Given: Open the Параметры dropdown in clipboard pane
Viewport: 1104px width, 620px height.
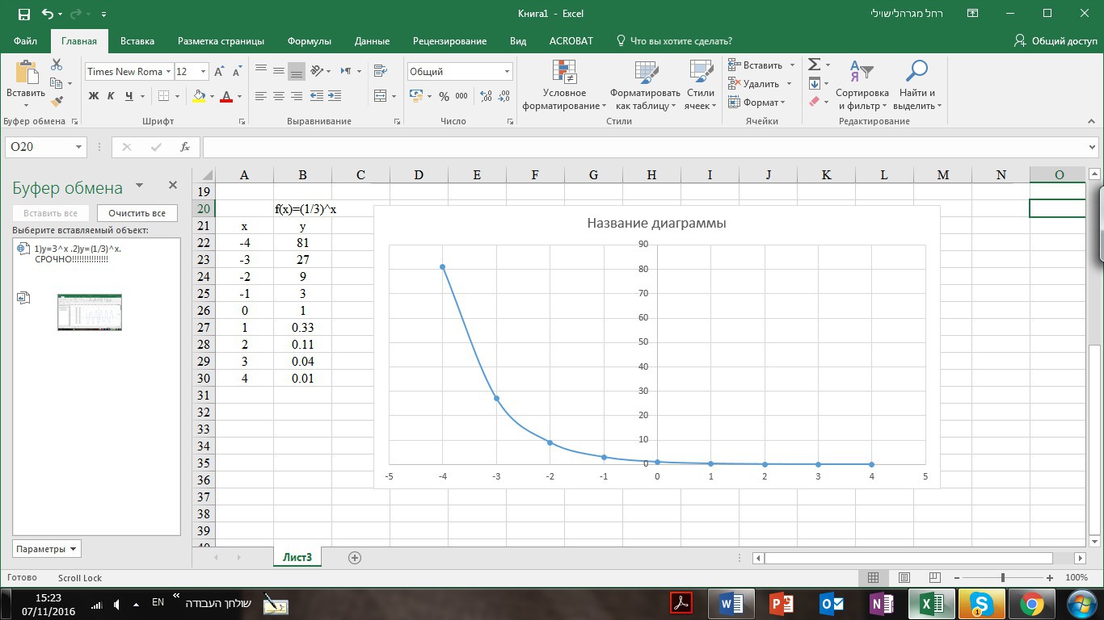Looking at the screenshot, I should 47,549.
